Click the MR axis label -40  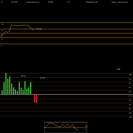[130, 105]
